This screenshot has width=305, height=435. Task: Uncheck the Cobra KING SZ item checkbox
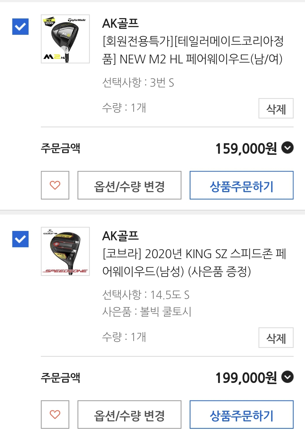click(20, 239)
